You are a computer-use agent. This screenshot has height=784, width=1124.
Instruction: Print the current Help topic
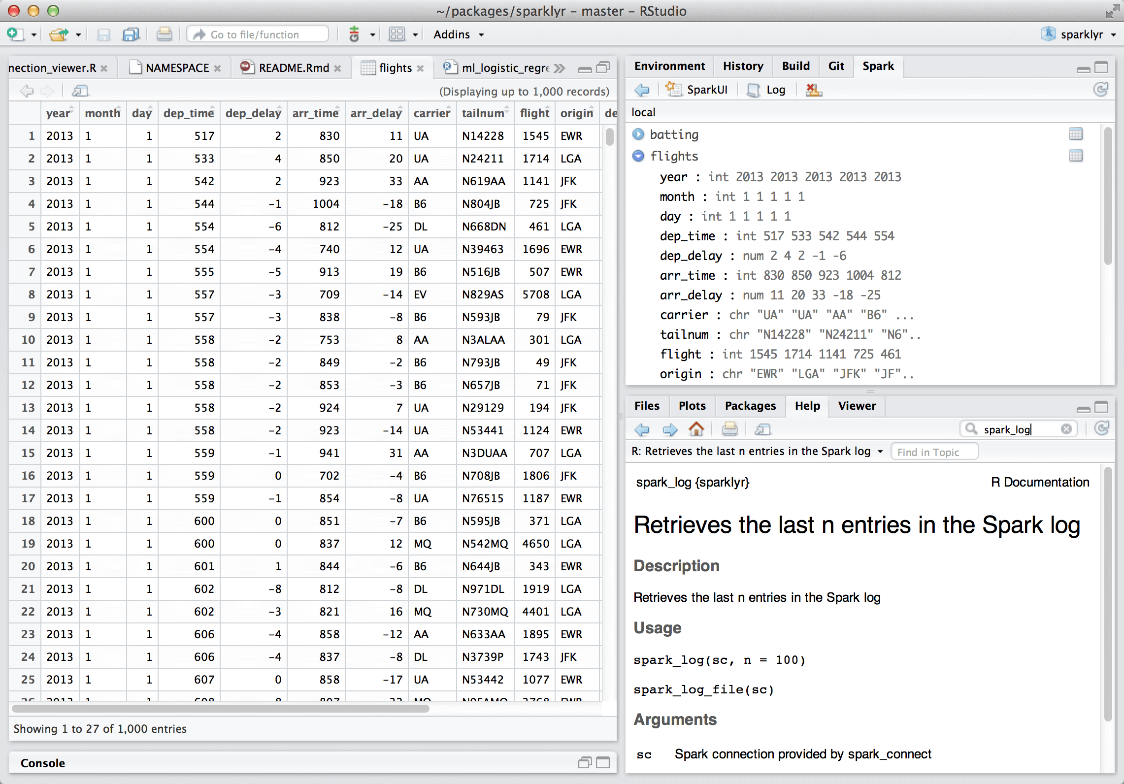tap(730, 429)
